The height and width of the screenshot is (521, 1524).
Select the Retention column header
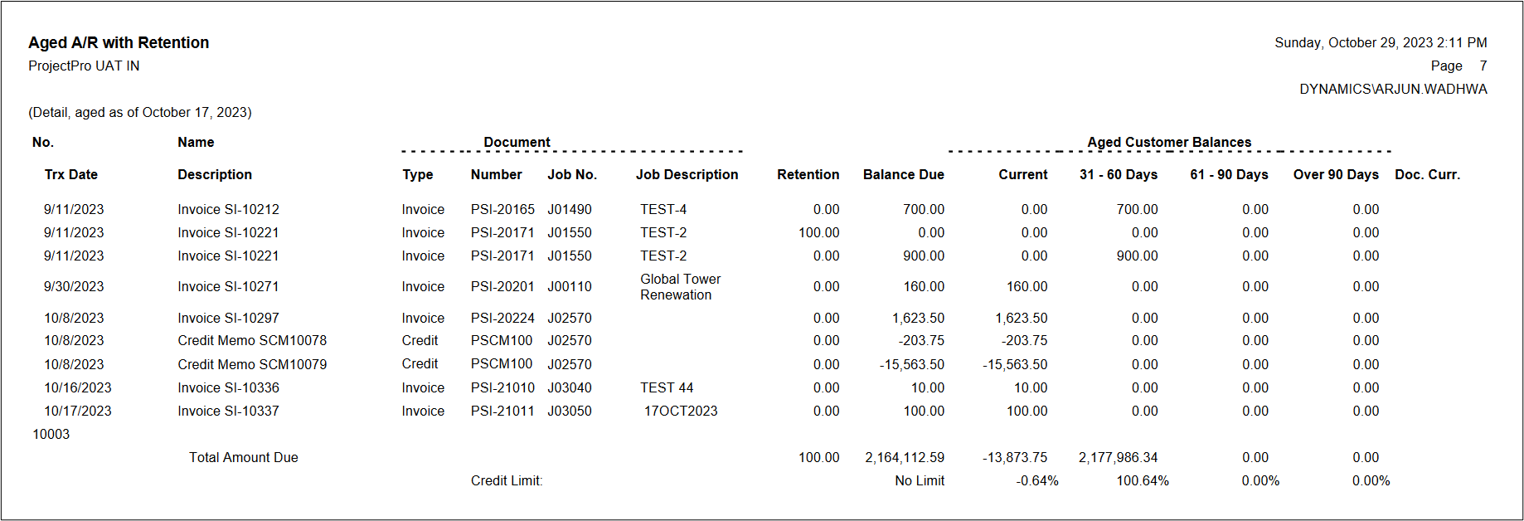click(x=808, y=175)
